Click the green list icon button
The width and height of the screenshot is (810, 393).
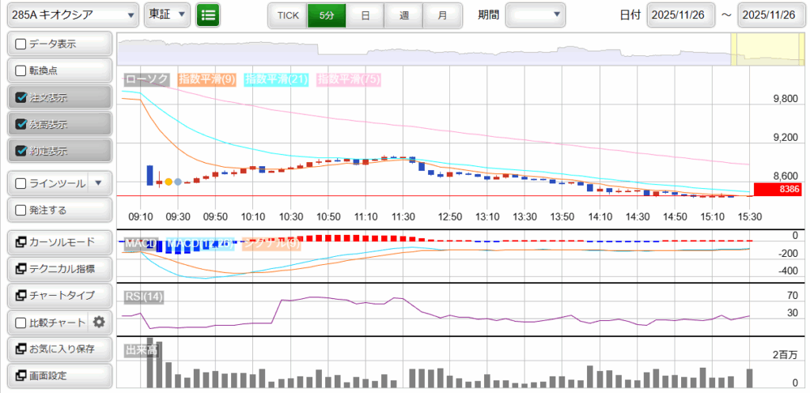[208, 15]
